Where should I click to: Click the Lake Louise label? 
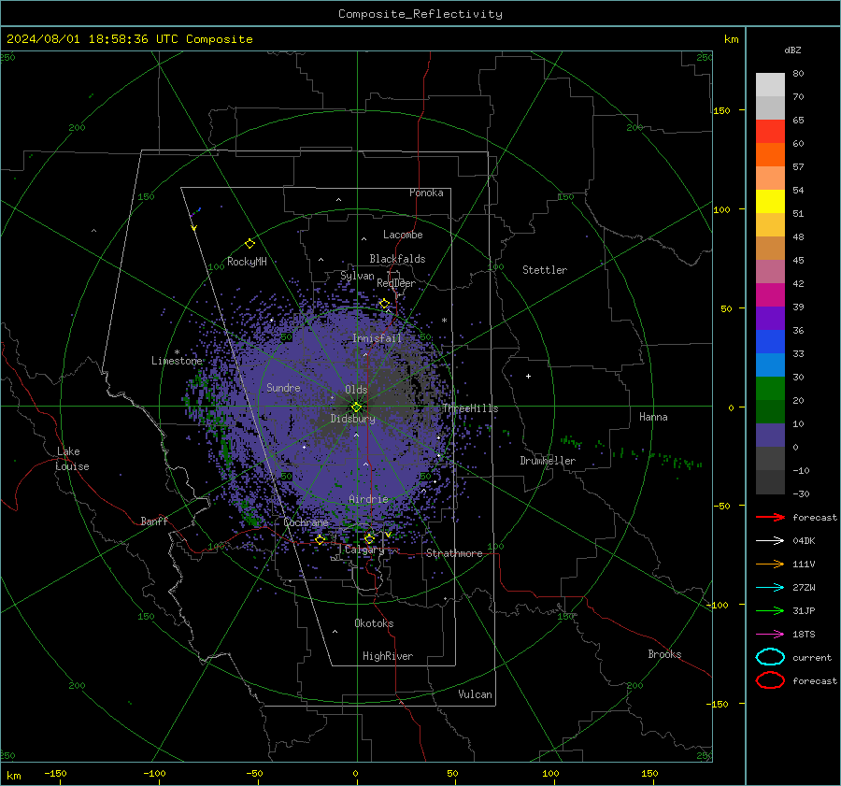72,459
